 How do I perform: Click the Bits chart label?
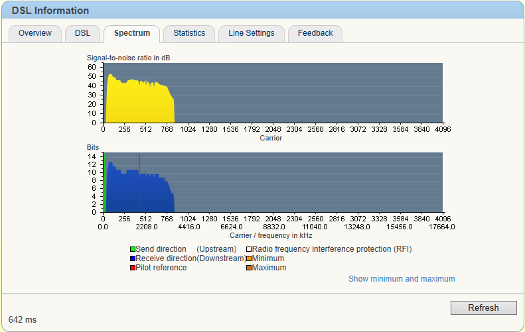point(93,147)
